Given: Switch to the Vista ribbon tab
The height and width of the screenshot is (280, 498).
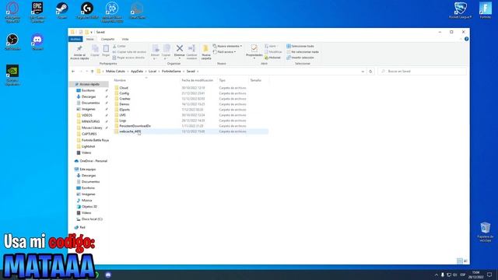Looking at the screenshot, I should (125, 39).
